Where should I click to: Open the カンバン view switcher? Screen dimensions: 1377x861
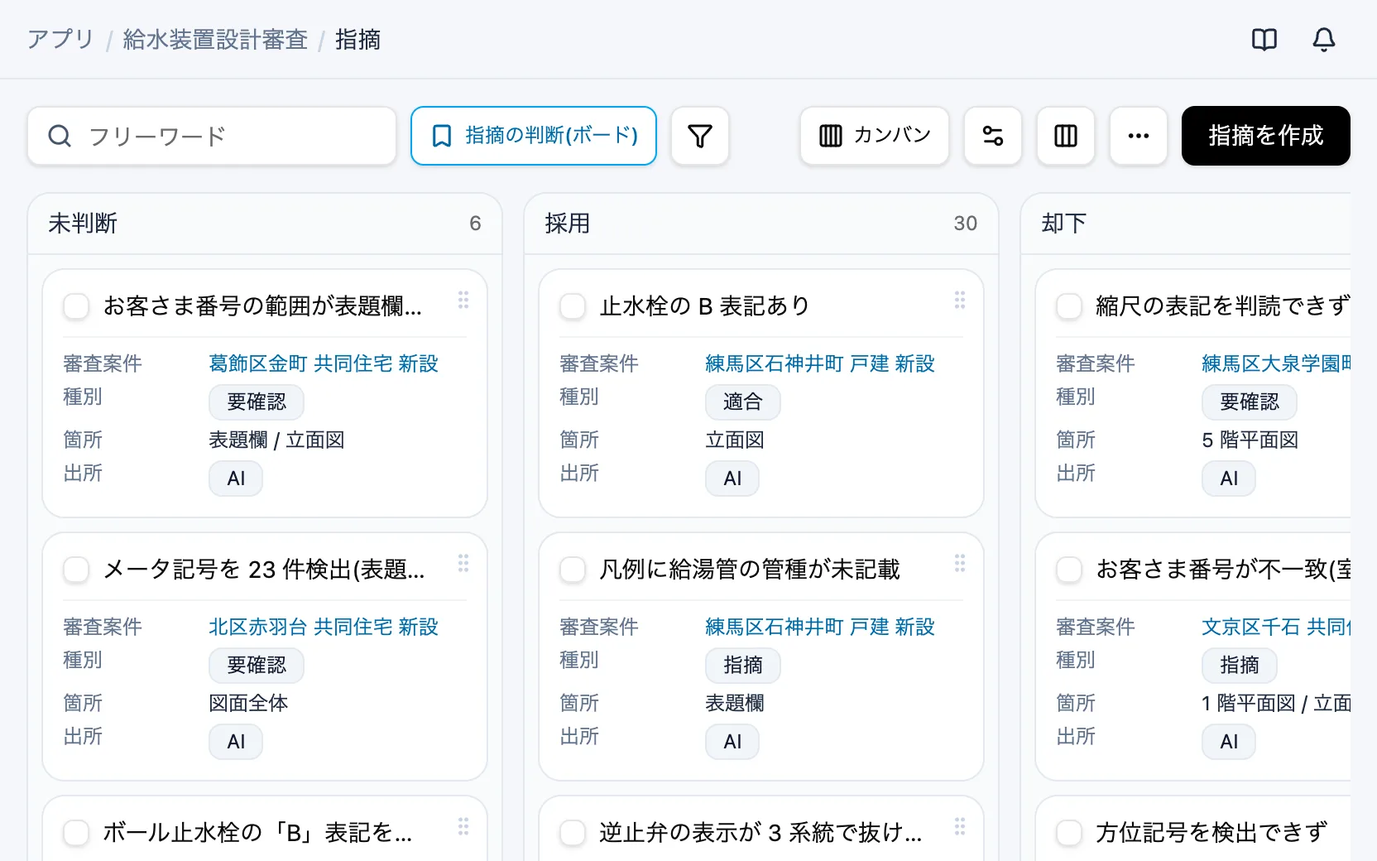pos(875,136)
